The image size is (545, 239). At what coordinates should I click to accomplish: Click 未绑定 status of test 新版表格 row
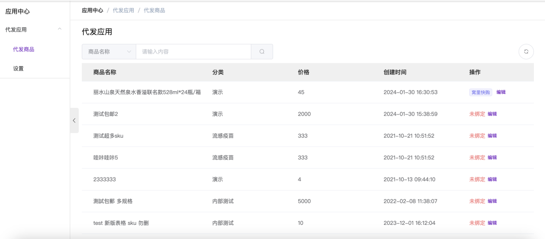click(x=477, y=223)
